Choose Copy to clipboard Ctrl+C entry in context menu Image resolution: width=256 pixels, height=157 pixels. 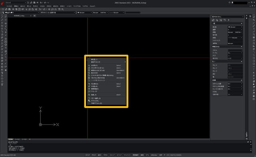[x=107, y=68]
